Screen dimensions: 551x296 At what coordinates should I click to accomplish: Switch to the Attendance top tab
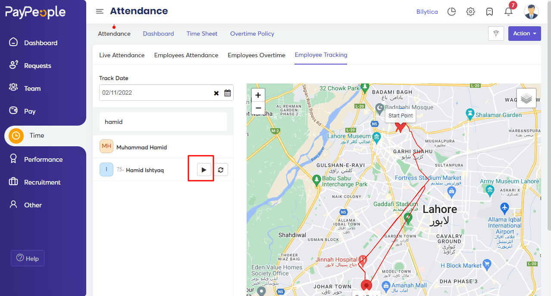click(x=114, y=34)
